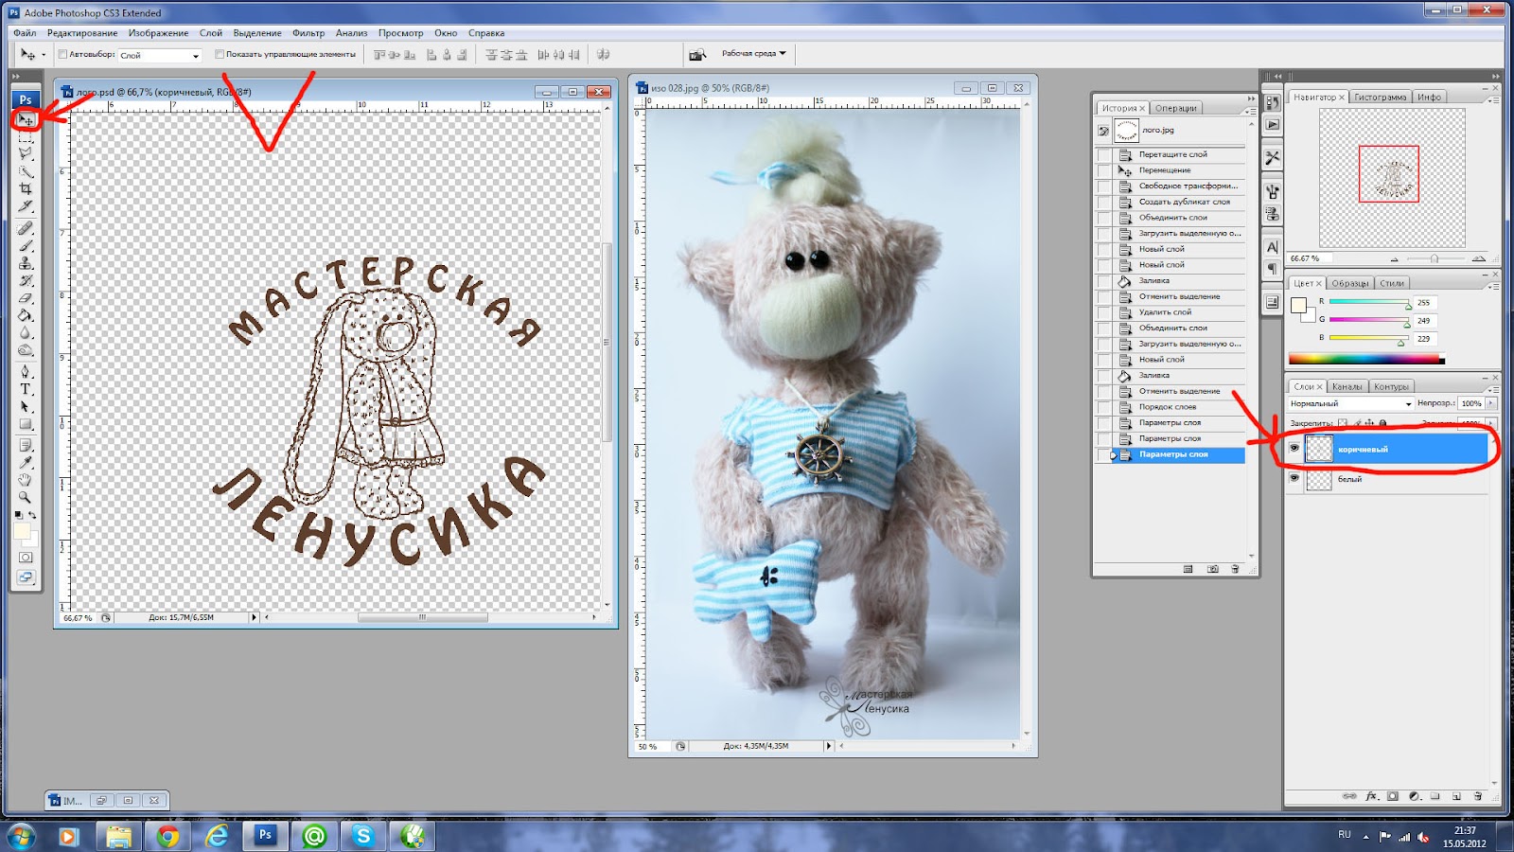
Task: Click the delete layer trash icon
Action: (1478, 796)
